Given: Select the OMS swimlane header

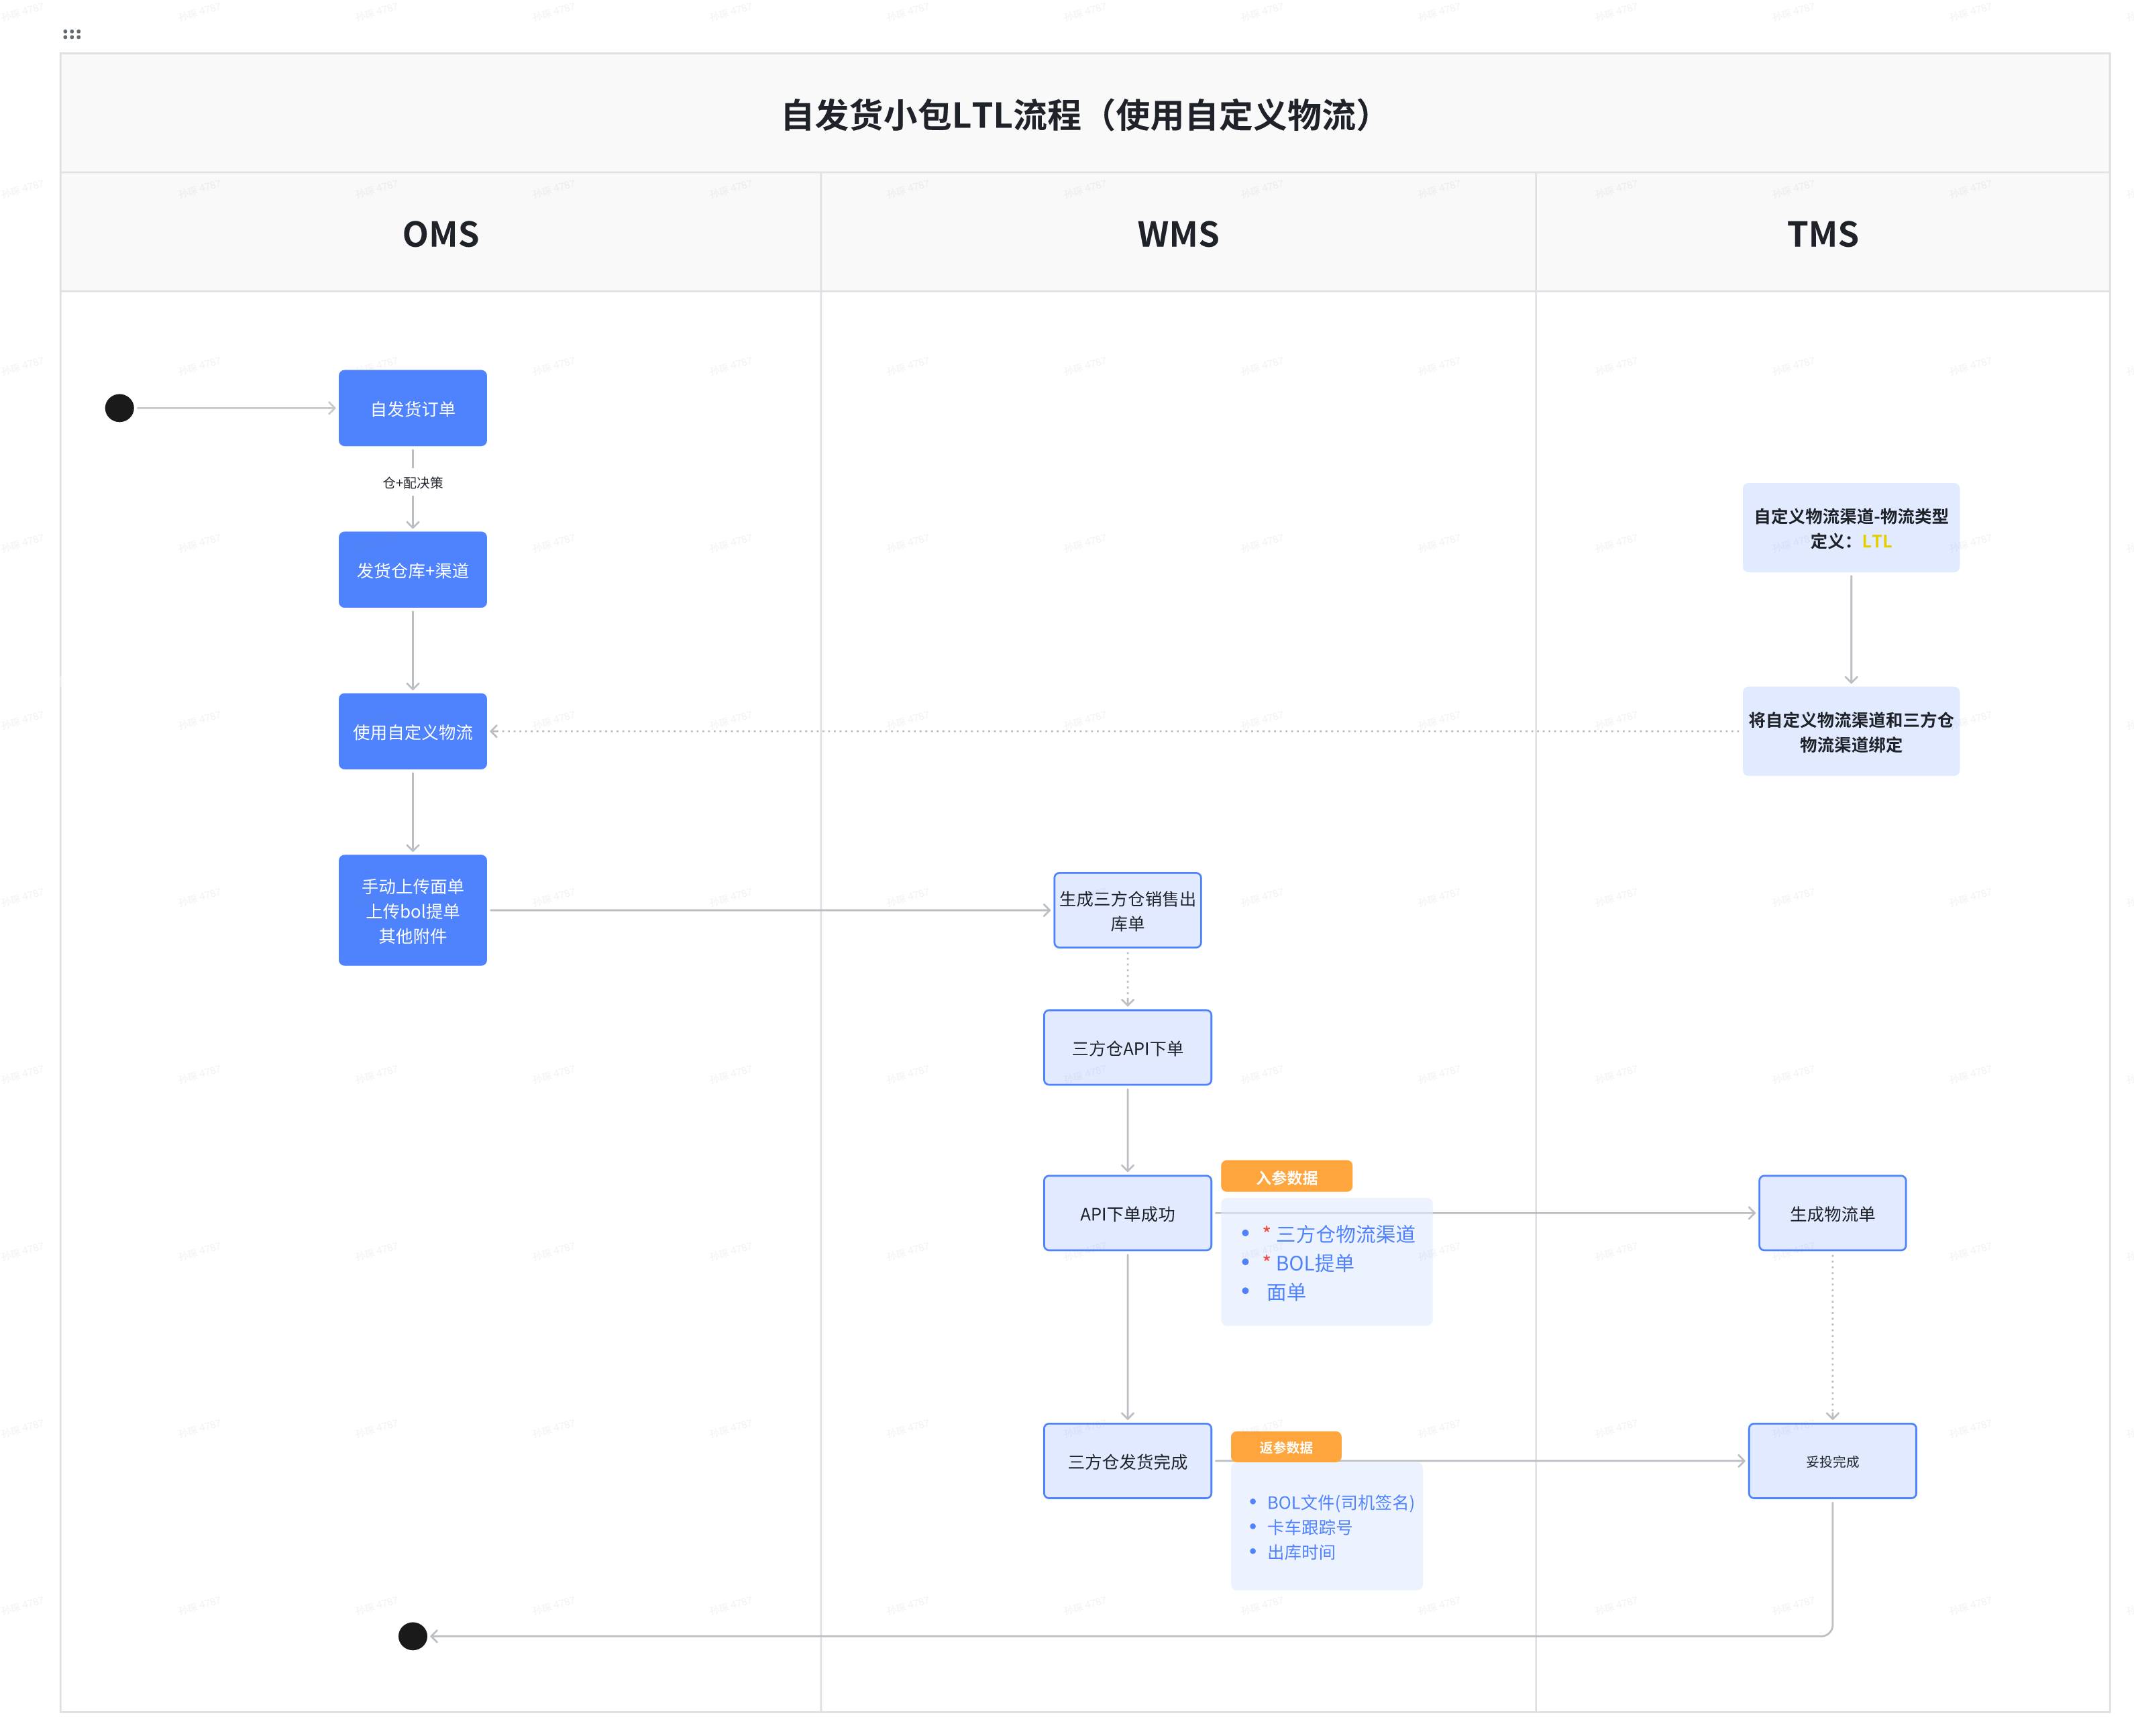Looking at the screenshot, I should (440, 233).
